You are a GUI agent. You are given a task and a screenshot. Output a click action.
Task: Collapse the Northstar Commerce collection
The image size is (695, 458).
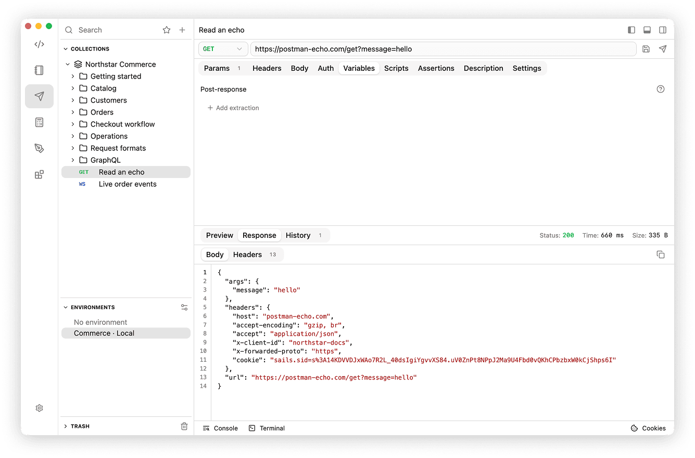pos(67,65)
